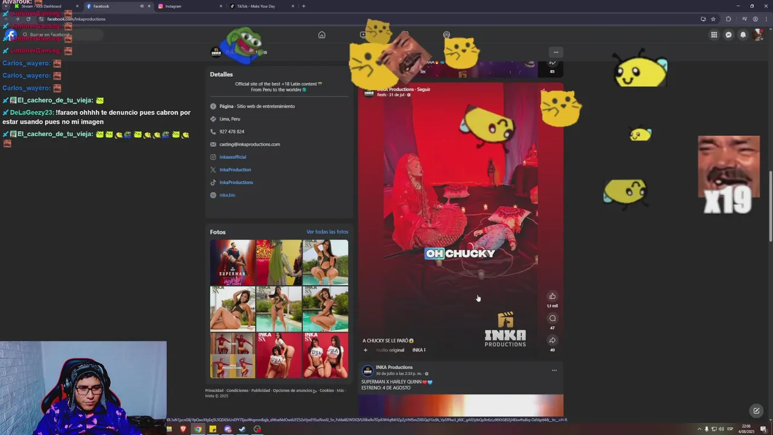
Task: Open the Superman x Harley Quinn post options menu
Action: tap(554, 370)
